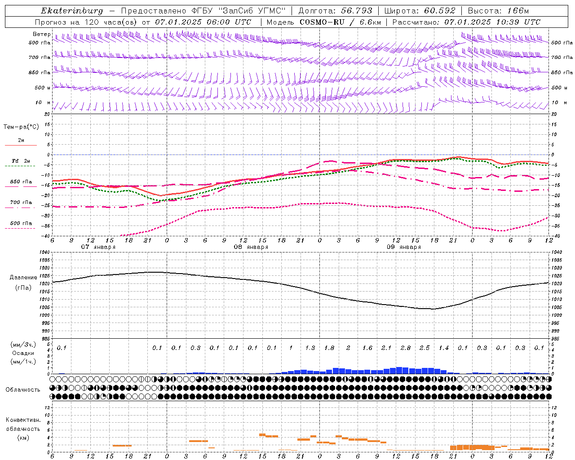Click the 'Давление' pressure panel label

pos(23,278)
